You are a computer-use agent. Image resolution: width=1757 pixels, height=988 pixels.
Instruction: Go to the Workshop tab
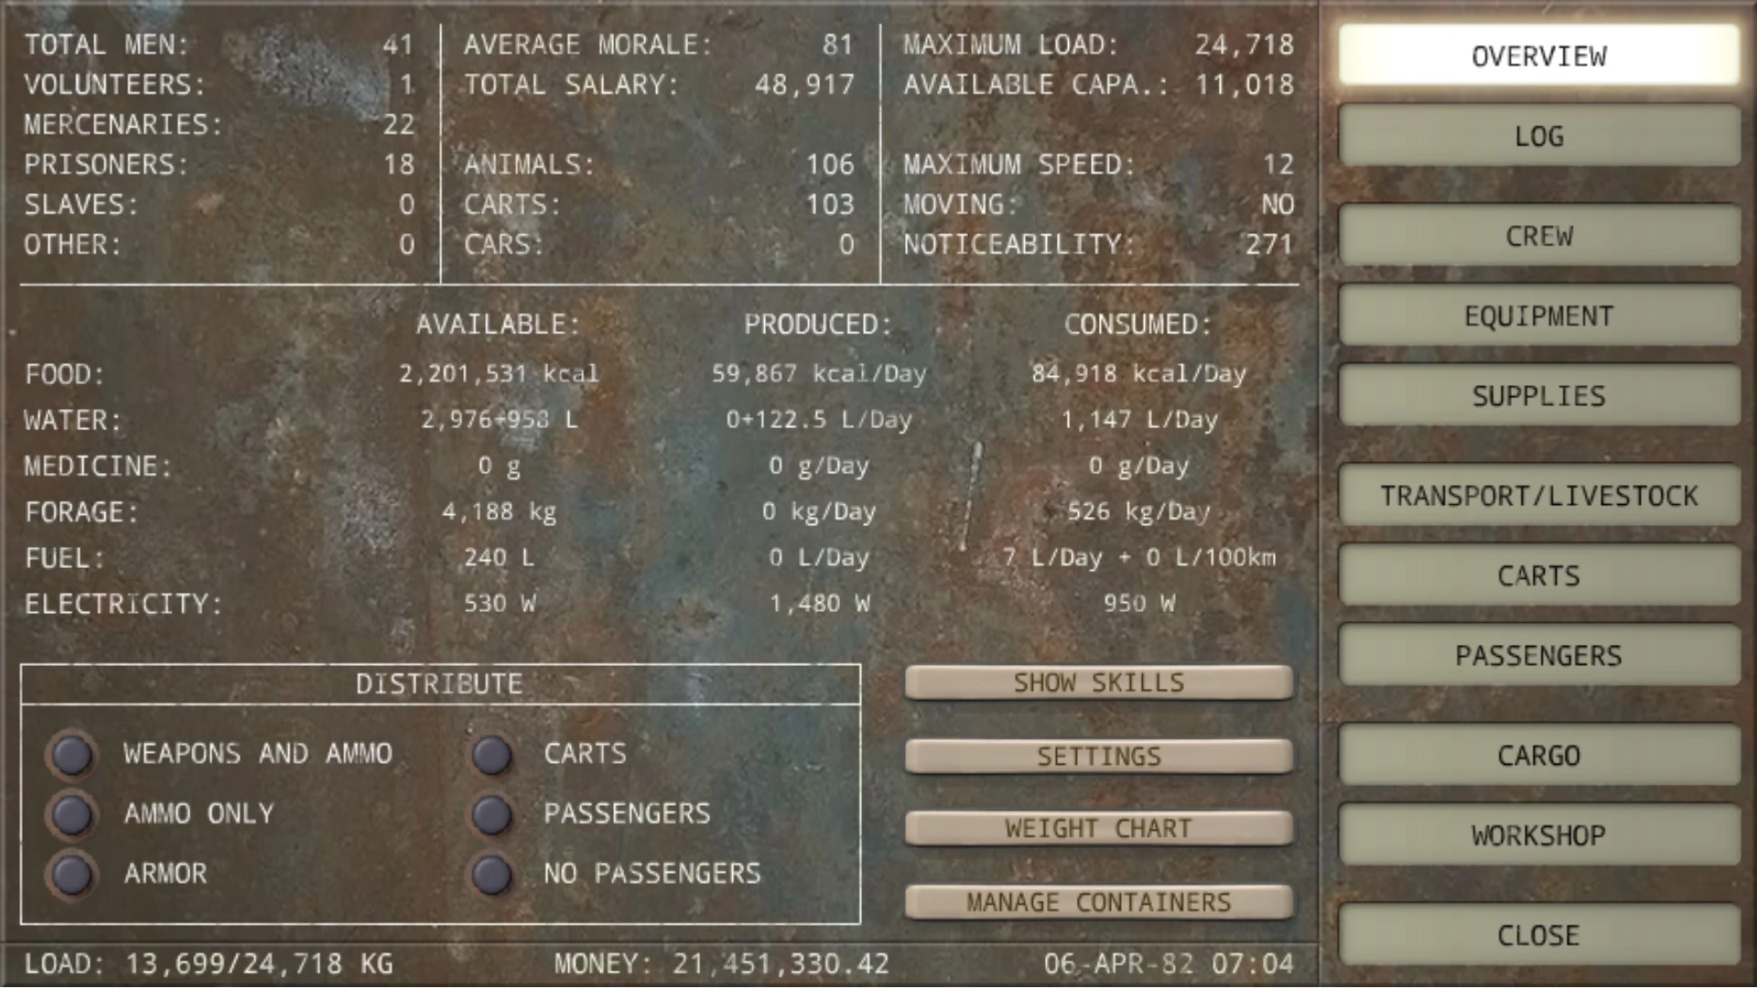(1538, 835)
